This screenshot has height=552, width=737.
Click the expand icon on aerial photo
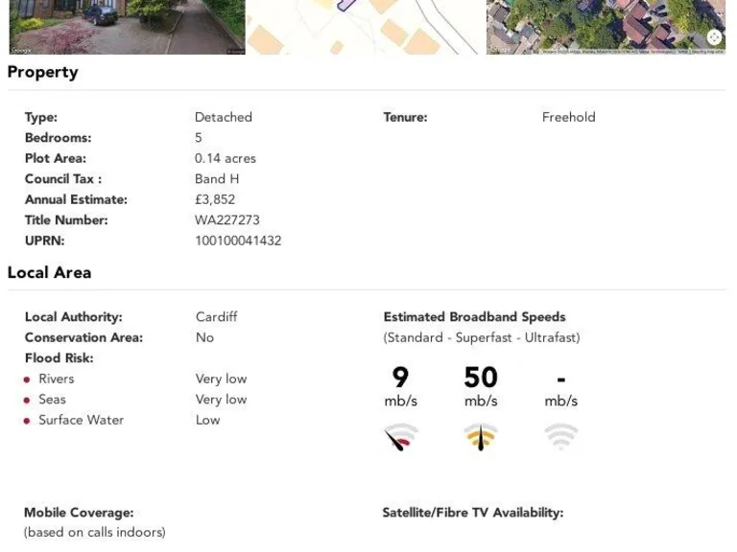(714, 37)
